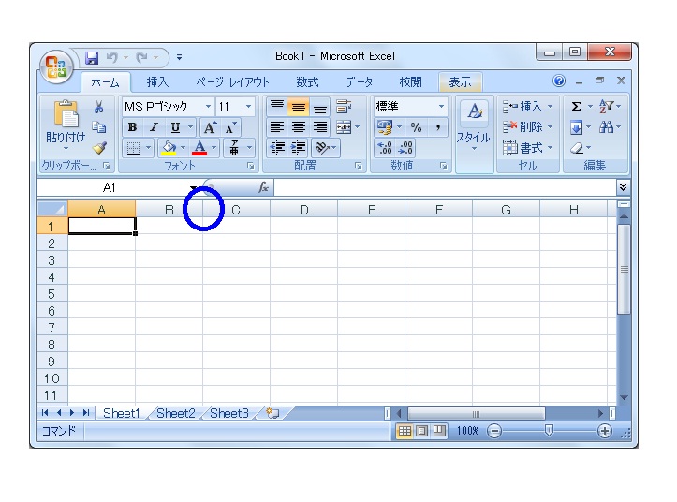Adjust the zoom slider handle
The width and height of the screenshot is (677, 502).
coord(549,430)
